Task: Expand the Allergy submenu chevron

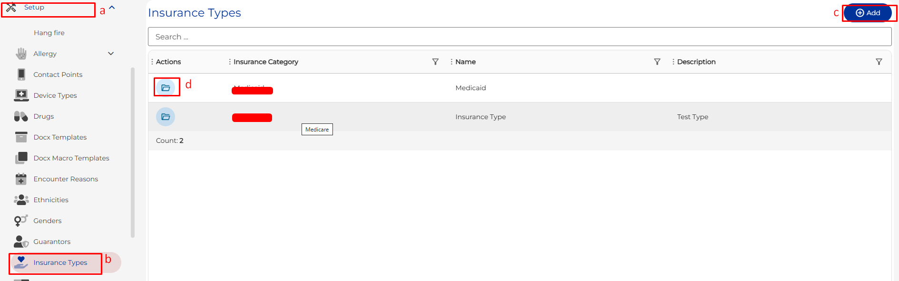Action: point(111,54)
